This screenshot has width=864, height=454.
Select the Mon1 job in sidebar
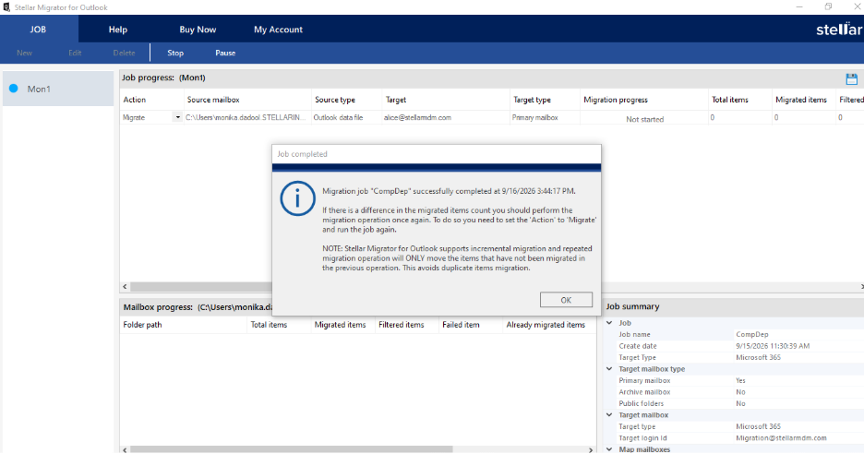pyautogui.click(x=58, y=89)
